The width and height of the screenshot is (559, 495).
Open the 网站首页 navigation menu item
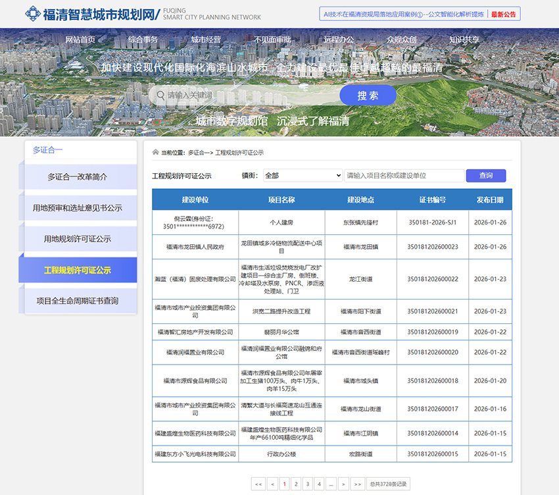tap(80, 39)
